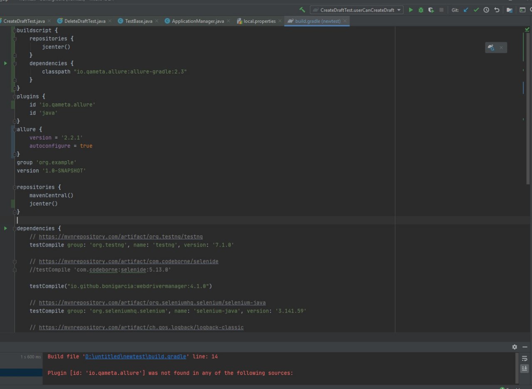The image size is (532, 389).
Task: Toggle soft-wrap icon in build output
Action: [525, 358]
